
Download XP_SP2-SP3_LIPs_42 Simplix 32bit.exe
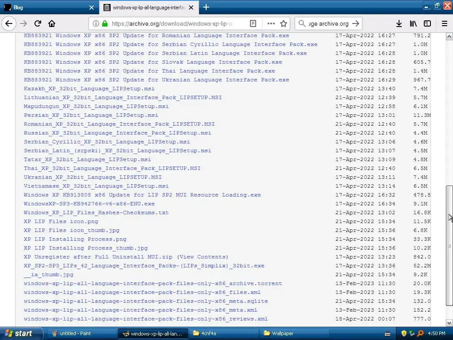click(144, 266)
